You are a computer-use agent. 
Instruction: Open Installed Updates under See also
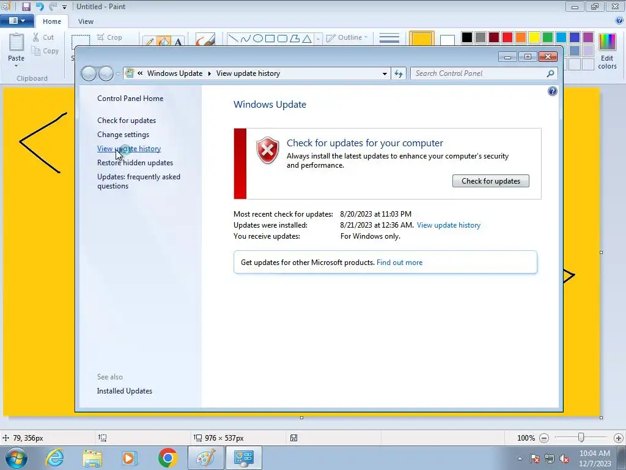(125, 391)
